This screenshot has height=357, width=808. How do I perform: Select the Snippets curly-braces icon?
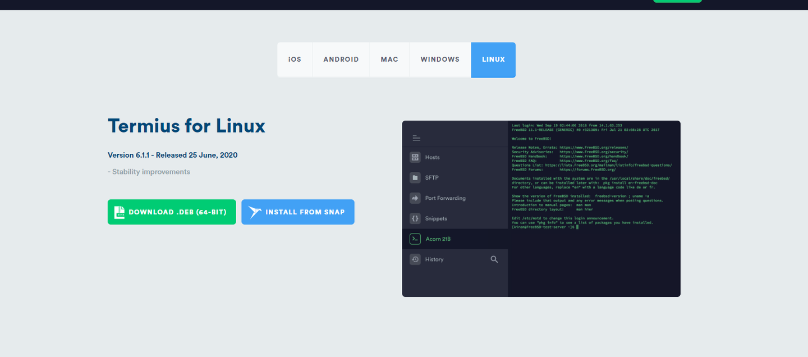415,218
